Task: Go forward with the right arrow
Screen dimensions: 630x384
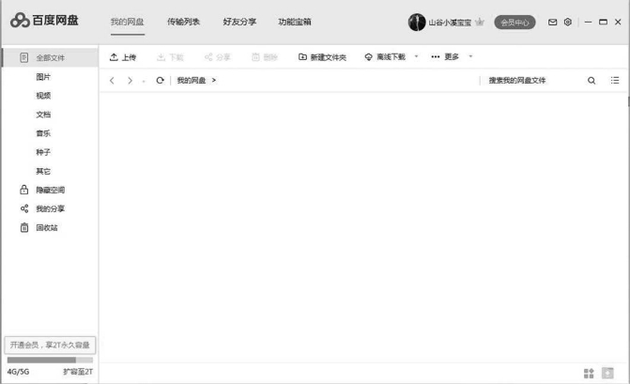Action: (x=130, y=81)
